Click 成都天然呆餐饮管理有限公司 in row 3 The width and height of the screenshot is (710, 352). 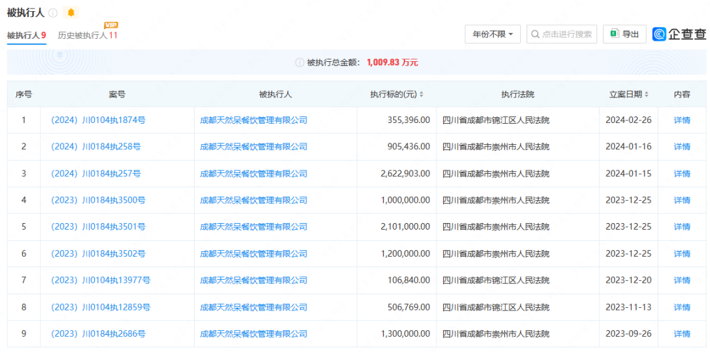254,174
